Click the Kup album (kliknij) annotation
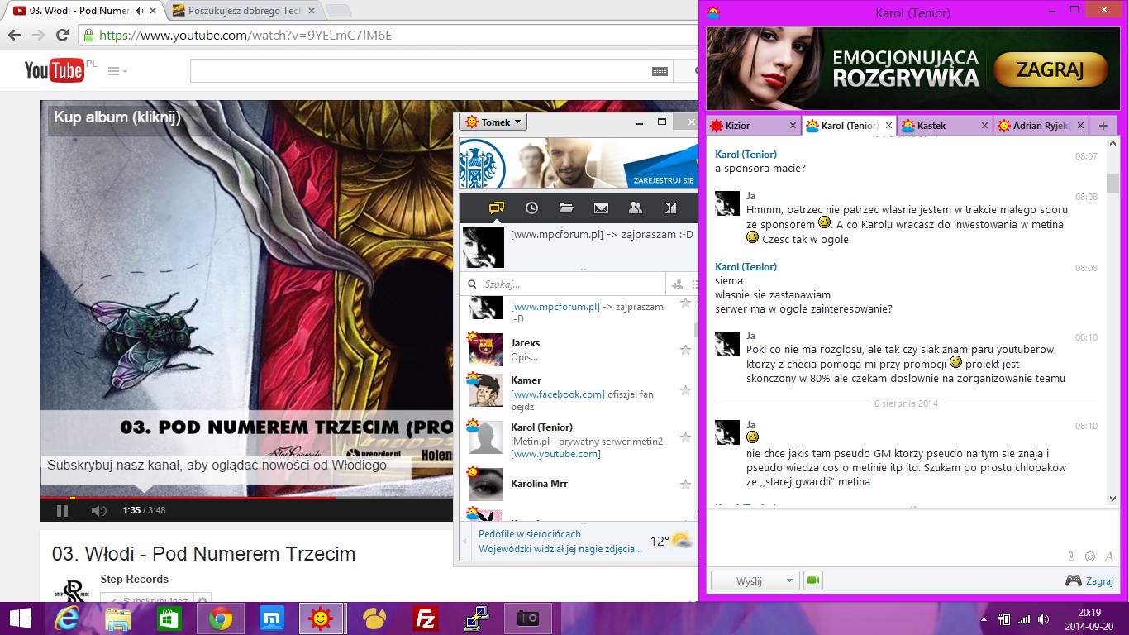Image resolution: width=1129 pixels, height=635 pixels. [117, 117]
